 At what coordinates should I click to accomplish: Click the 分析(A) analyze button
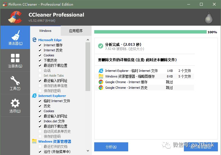point(111,147)
